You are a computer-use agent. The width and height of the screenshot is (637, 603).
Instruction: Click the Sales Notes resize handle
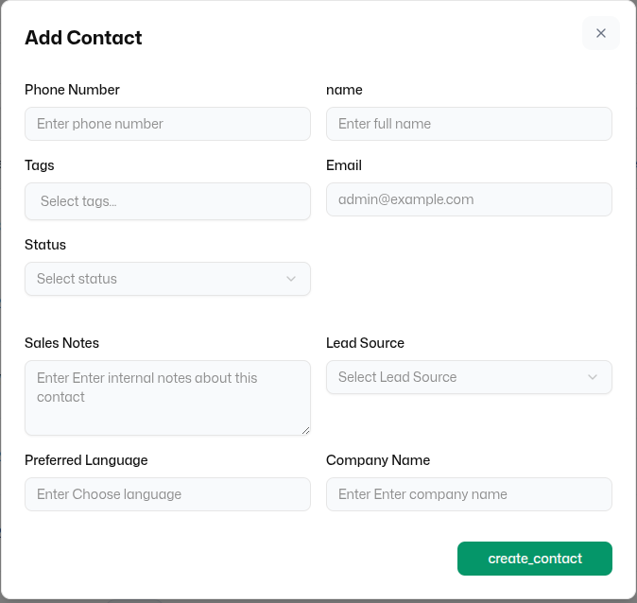pyautogui.click(x=306, y=431)
